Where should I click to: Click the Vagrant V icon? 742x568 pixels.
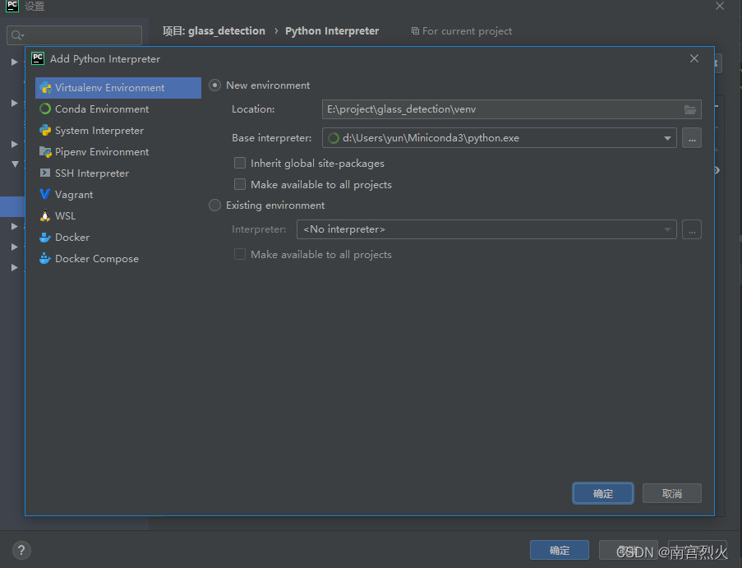(x=45, y=194)
